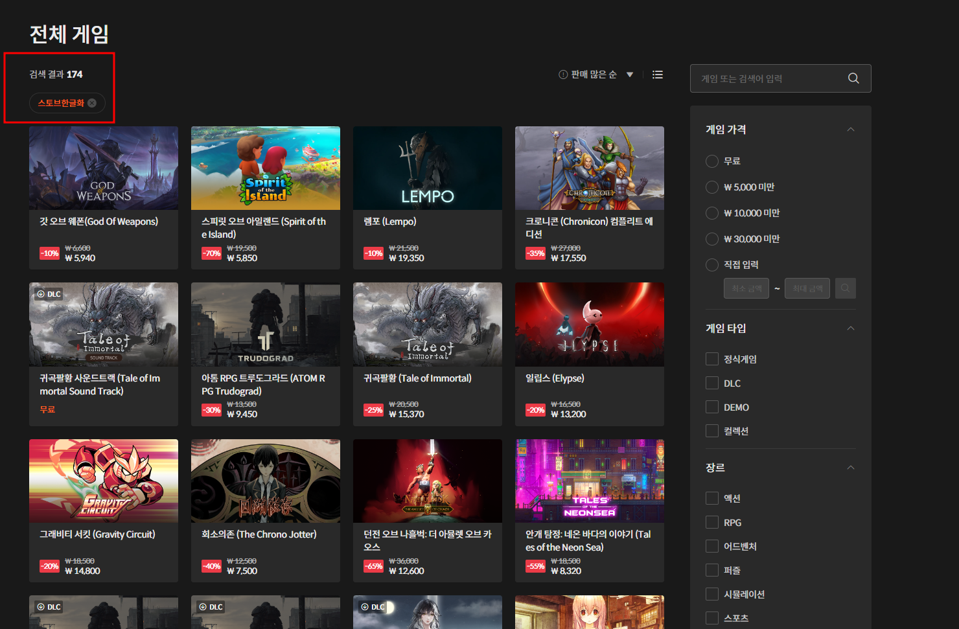959x629 pixels.
Task: Remove the 스토브한글화 filter tag
Action: pyautogui.click(x=92, y=103)
